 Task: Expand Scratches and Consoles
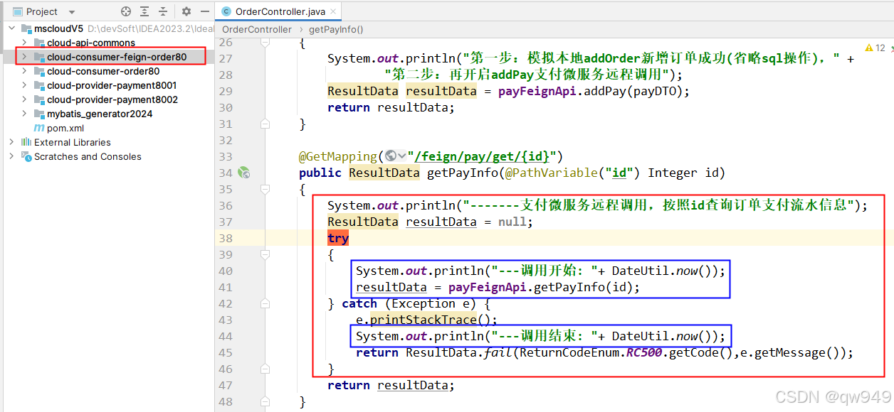click(x=11, y=156)
